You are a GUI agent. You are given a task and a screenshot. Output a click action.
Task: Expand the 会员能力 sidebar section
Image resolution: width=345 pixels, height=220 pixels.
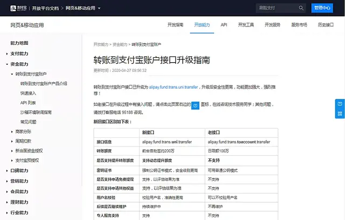pos(7,192)
